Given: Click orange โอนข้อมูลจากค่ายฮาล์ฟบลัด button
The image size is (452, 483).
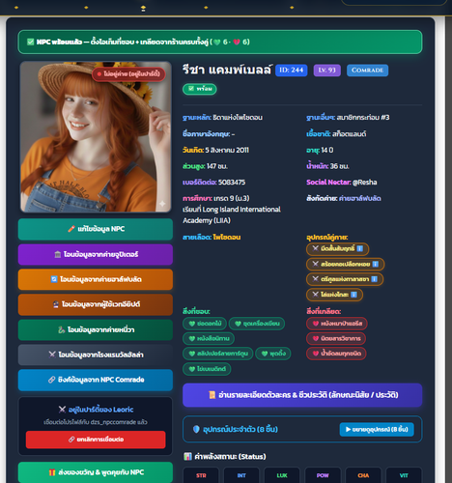Looking at the screenshot, I should coord(96,279).
